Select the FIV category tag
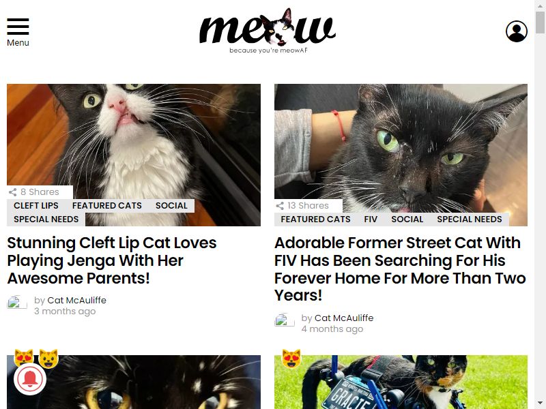The image size is (546, 409). pyautogui.click(x=371, y=219)
